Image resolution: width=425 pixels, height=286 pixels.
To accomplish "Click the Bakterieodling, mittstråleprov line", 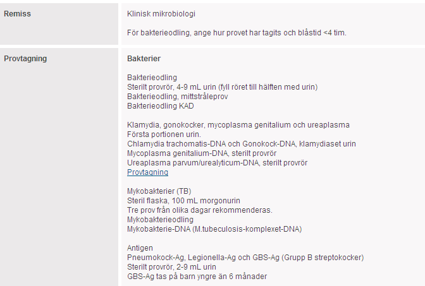I will point(178,97).
